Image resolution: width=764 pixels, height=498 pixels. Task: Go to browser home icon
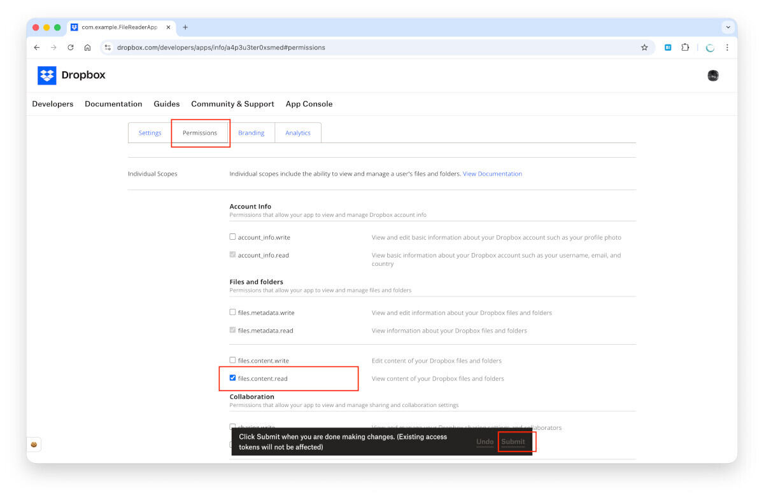point(88,48)
